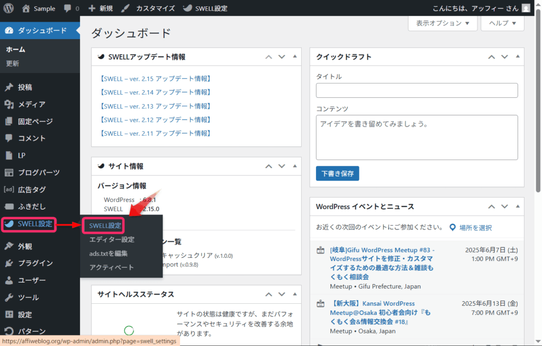The width and height of the screenshot is (542, 346).
Task: Click こんにちは、アッフィー さん account text
Action: pos(476,8)
